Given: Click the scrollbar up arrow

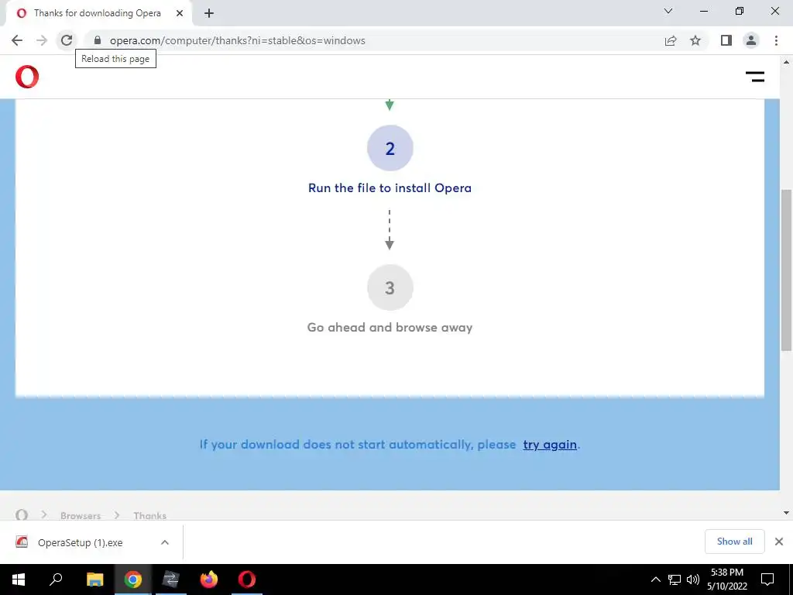Looking at the screenshot, I should pyautogui.click(x=786, y=62).
